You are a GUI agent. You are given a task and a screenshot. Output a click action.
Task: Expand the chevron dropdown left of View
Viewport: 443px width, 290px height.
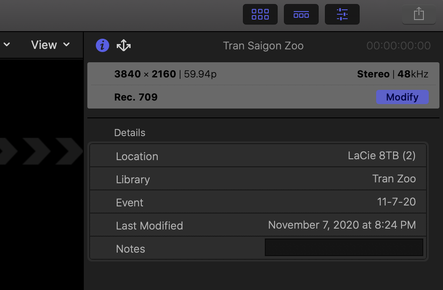click(7, 45)
